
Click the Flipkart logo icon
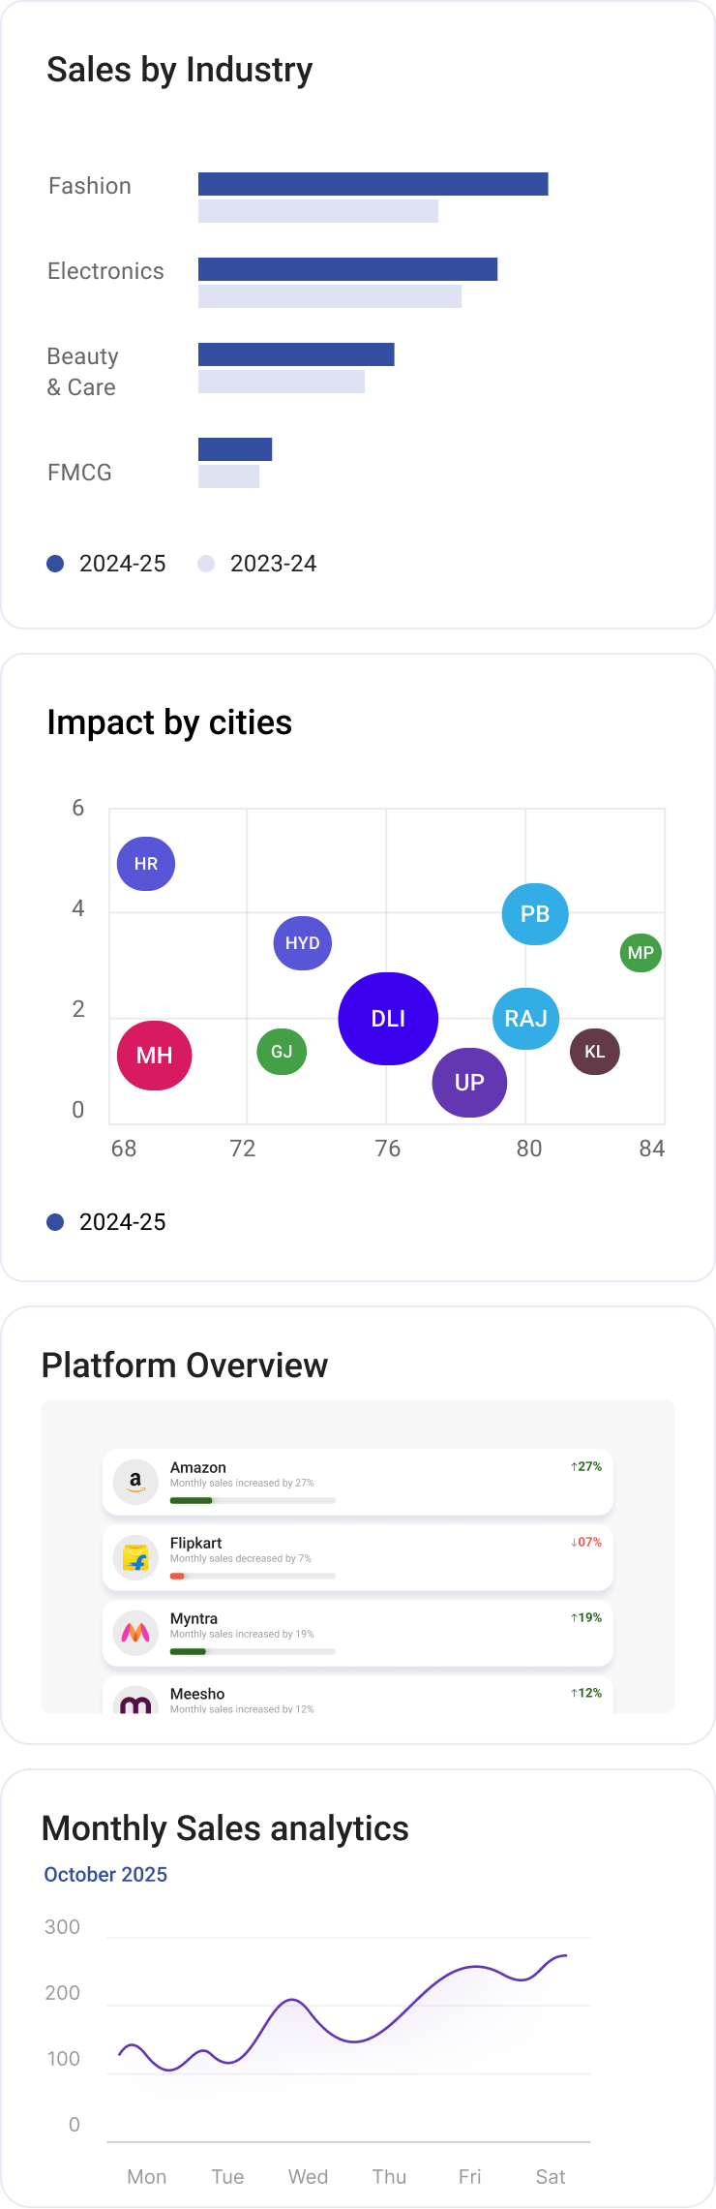135,1557
